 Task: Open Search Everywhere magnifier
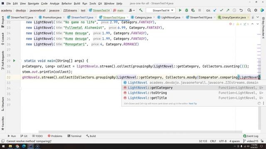249,10
